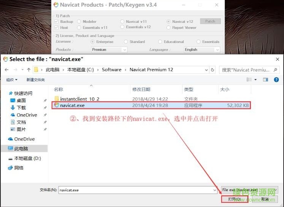Expand the Products dropdown set to Premium

[109, 49]
